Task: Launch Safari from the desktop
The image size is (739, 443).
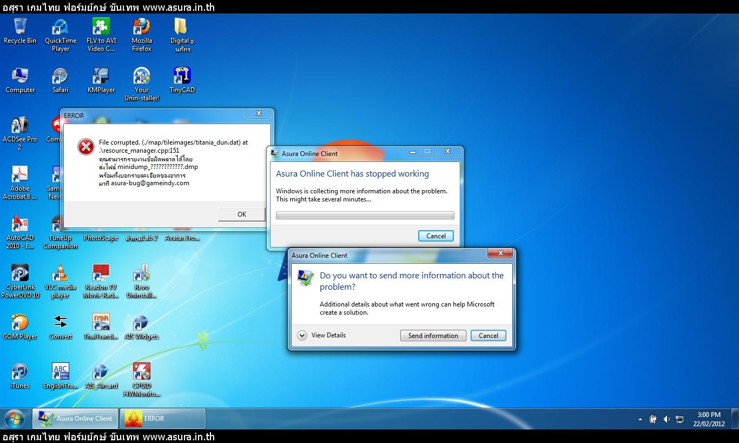Action: (x=61, y=80)
